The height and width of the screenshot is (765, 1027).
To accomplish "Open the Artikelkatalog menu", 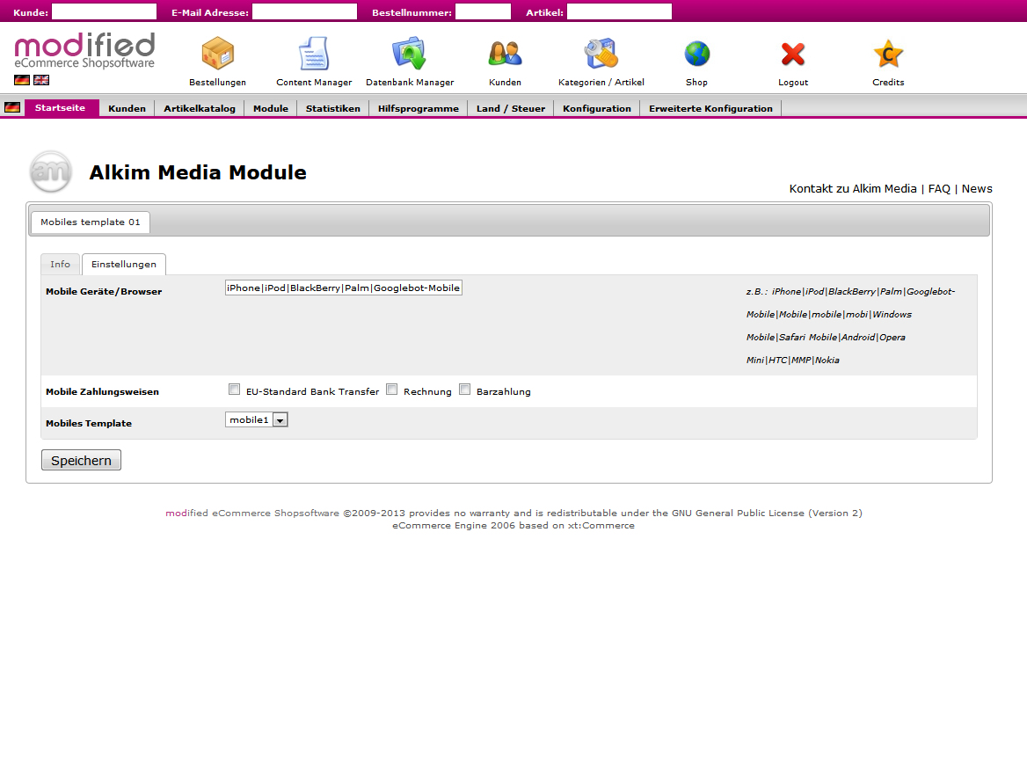I will (200, 109).
